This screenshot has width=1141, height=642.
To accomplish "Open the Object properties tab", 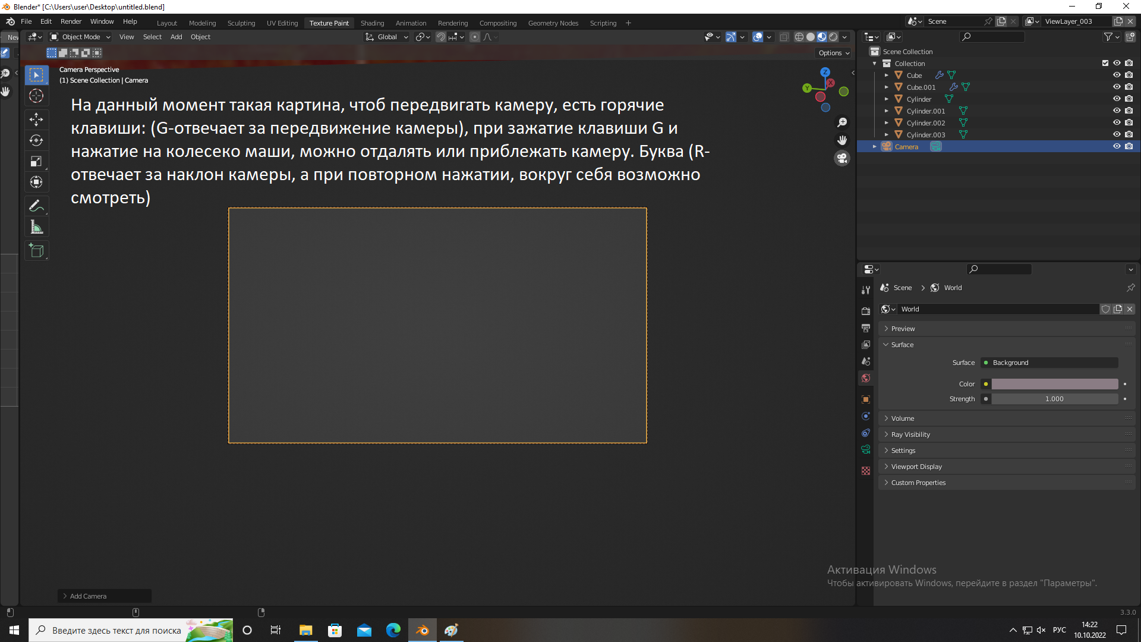I will [866, 399].
